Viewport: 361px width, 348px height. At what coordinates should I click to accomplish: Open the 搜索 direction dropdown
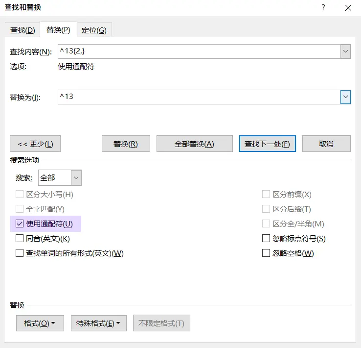click(x=76, y=177)
